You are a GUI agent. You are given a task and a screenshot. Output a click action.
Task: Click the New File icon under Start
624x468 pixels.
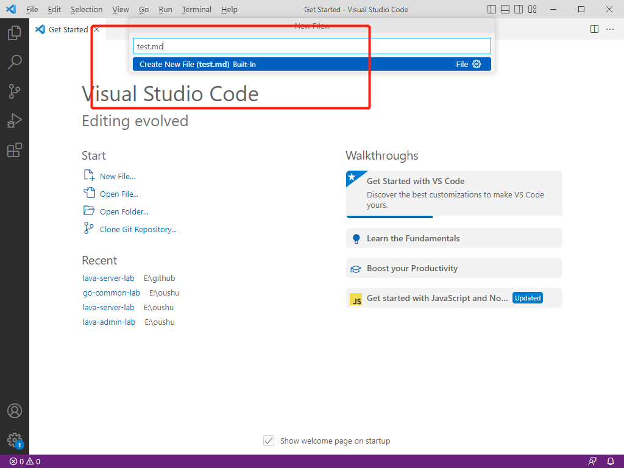89,175
